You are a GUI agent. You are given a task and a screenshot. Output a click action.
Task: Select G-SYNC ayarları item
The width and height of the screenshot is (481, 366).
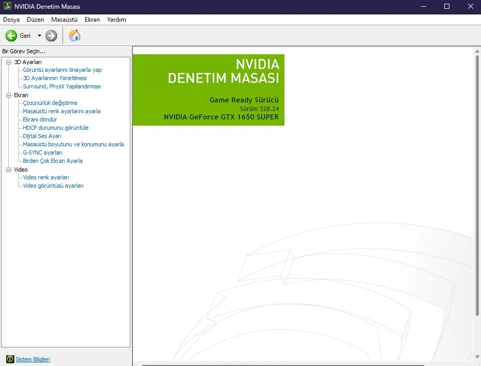click(x=42, y=152)
